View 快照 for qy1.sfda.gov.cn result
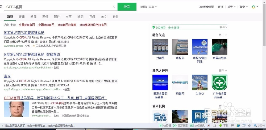This screenshot has height=130, width=266. [56, 68]
